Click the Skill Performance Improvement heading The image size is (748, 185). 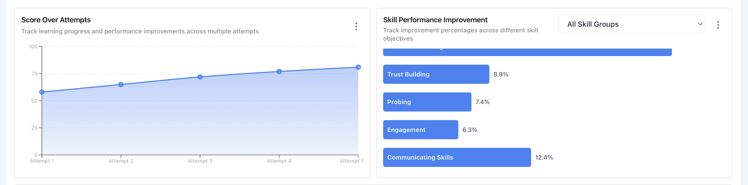point(435,20)
